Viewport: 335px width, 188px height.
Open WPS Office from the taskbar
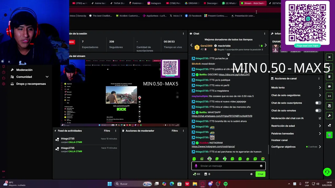[x=187, y=184]
